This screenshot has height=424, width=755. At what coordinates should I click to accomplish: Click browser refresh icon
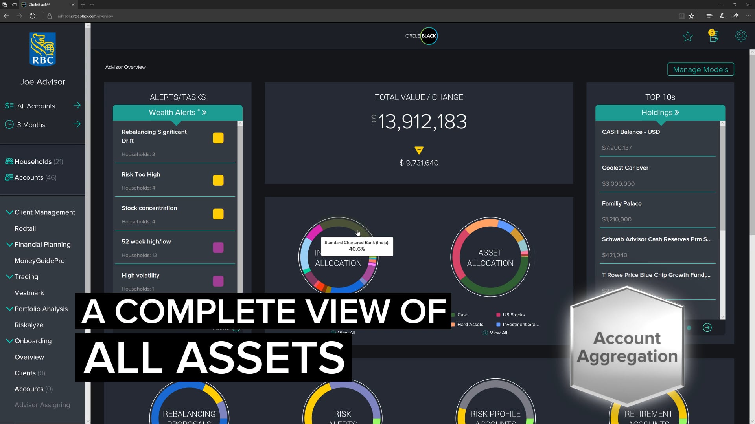coord(33,16)
